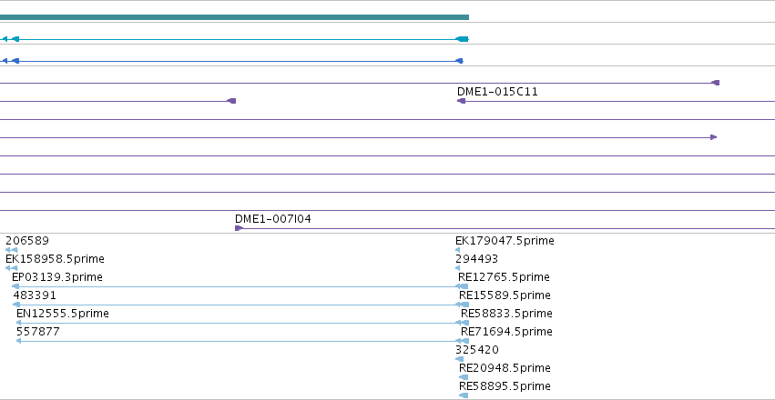Select the EN12555.5prime label
The height and width of the screenshot is (400, 775).
[x=63, y=314]
